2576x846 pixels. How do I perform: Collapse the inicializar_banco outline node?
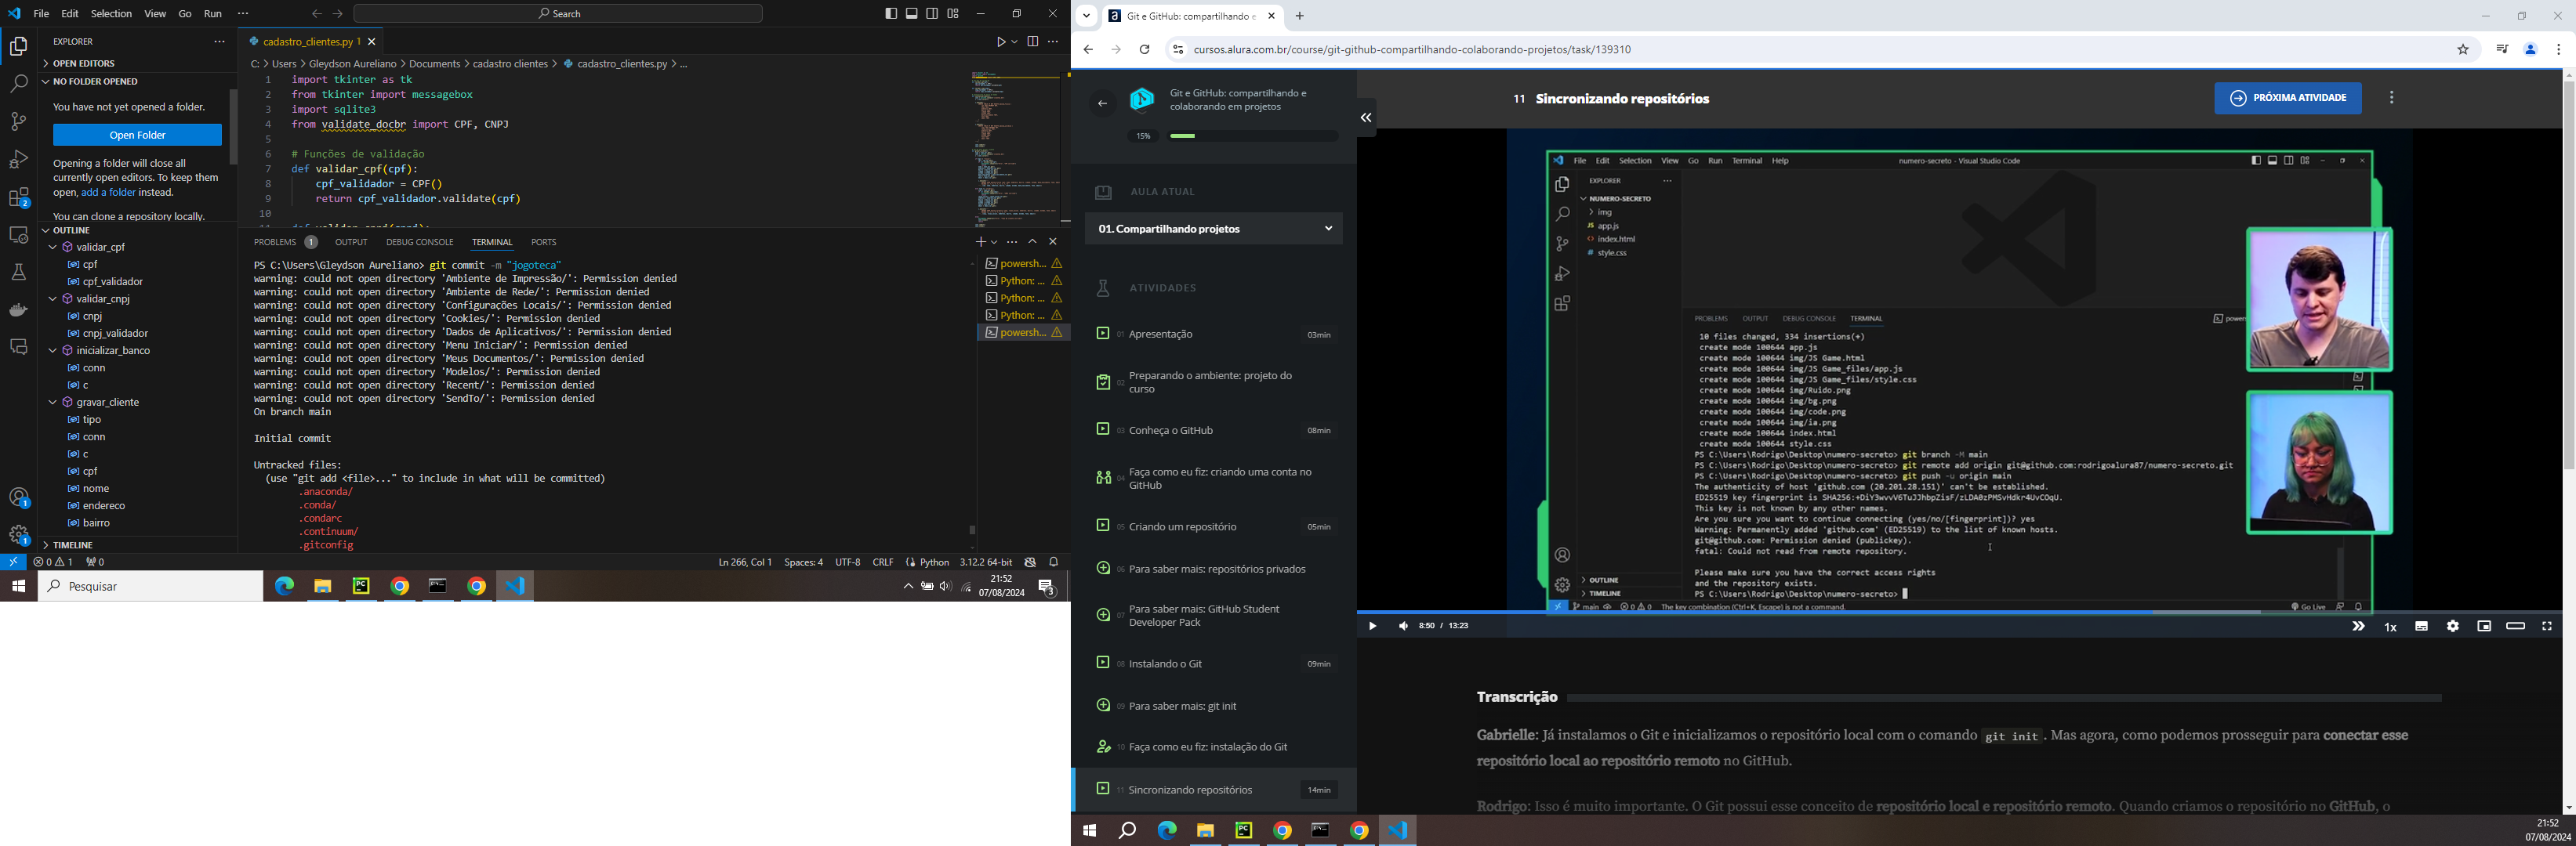point(53,352)
